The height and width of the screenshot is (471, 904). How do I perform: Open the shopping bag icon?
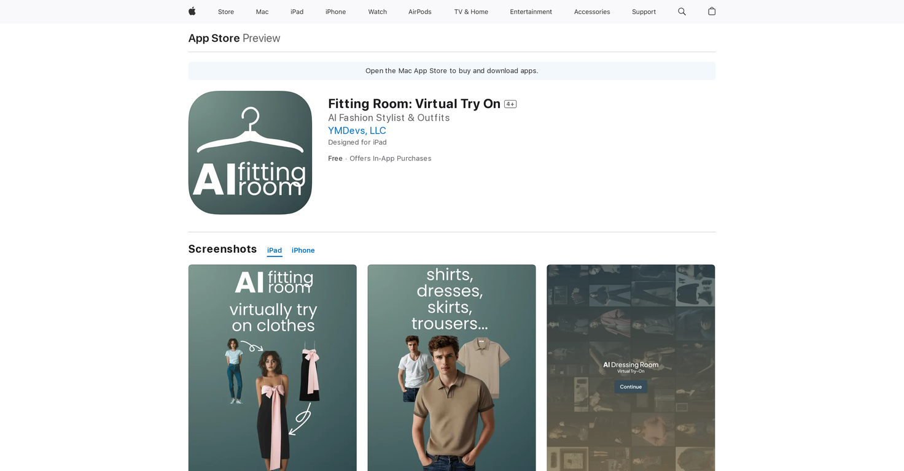(711, 11)
